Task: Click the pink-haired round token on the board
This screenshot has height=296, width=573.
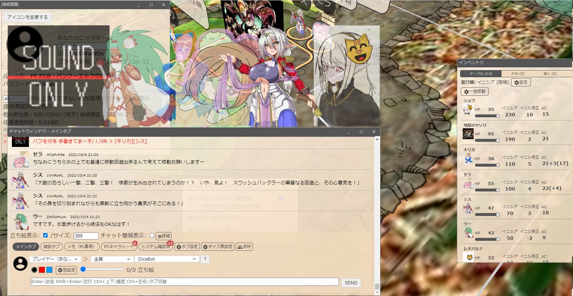Action: pos(321,35)
